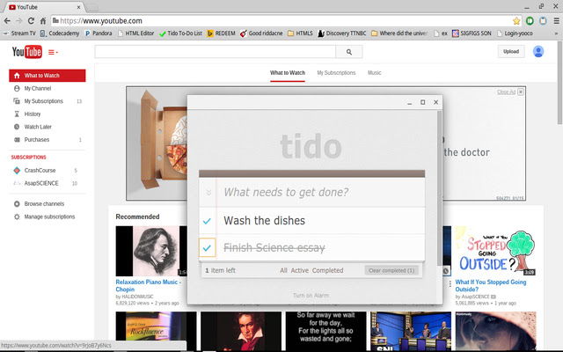Open HTML Editor bookmark
Viewport: 563px width, 352px height.
136,33
